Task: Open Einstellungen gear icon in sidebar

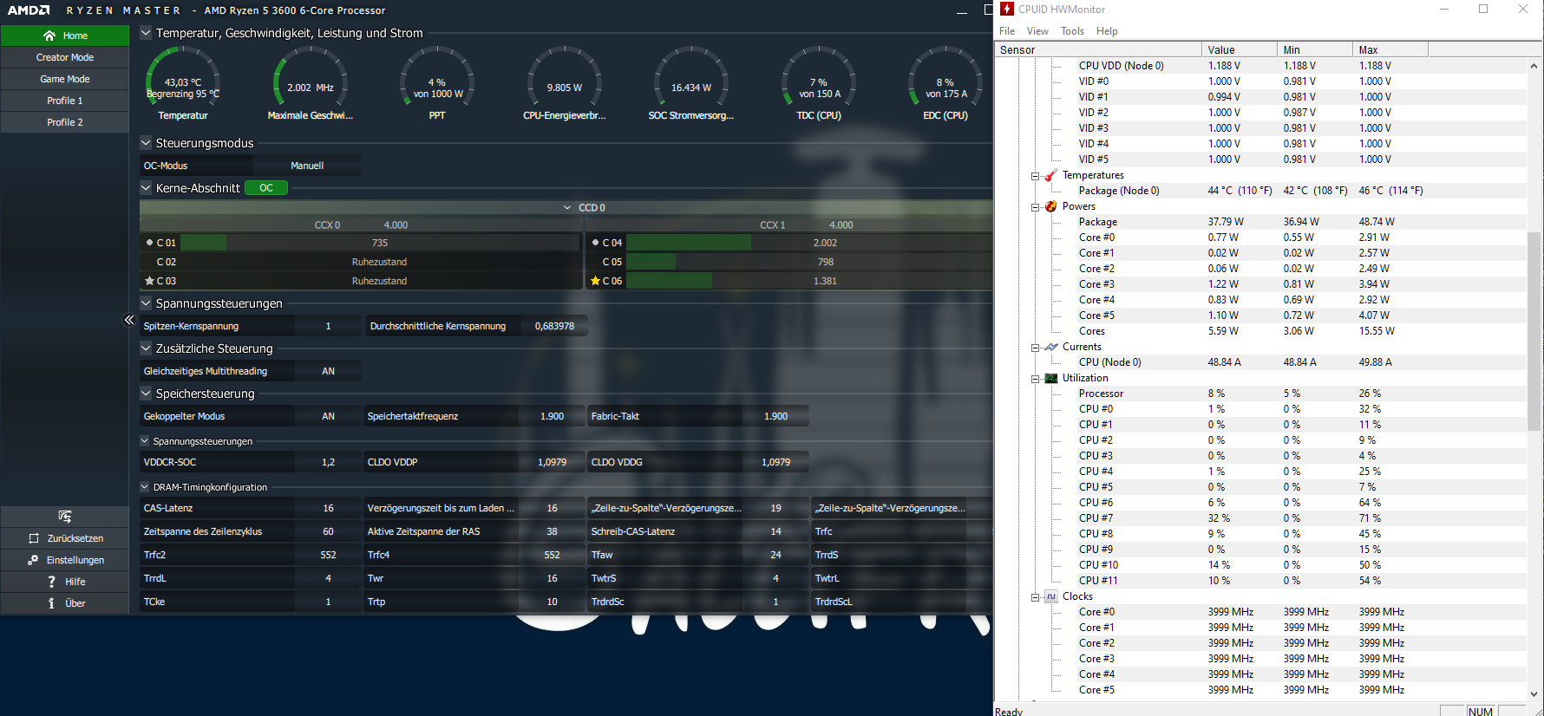Action: tap(33, 560)
